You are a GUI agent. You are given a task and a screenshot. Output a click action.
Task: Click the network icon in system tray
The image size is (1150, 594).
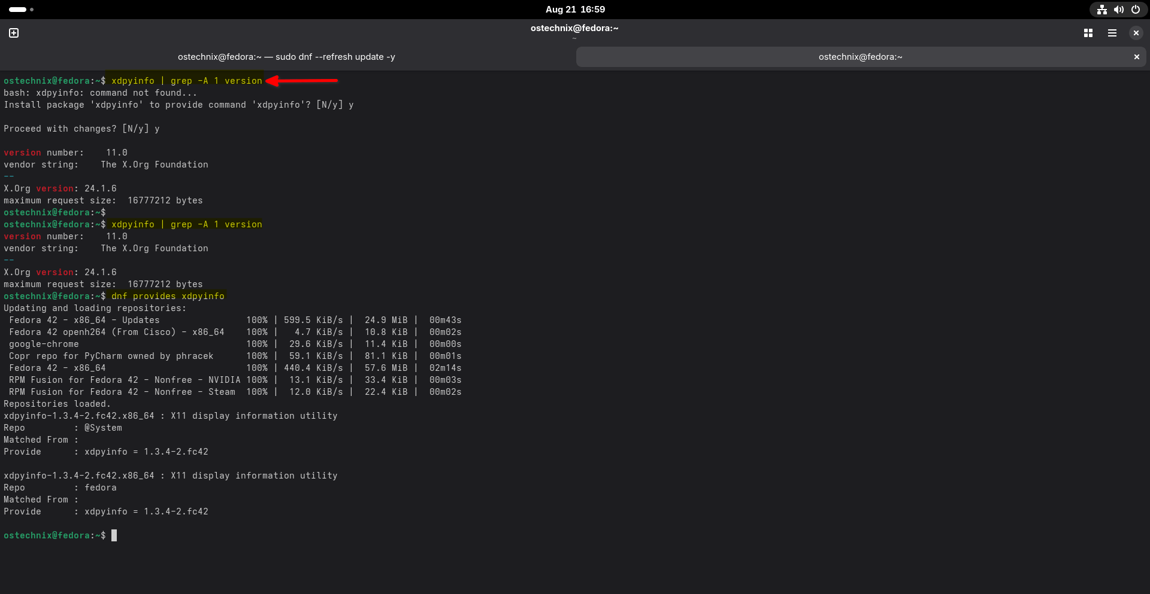(x=1101, y=10)
